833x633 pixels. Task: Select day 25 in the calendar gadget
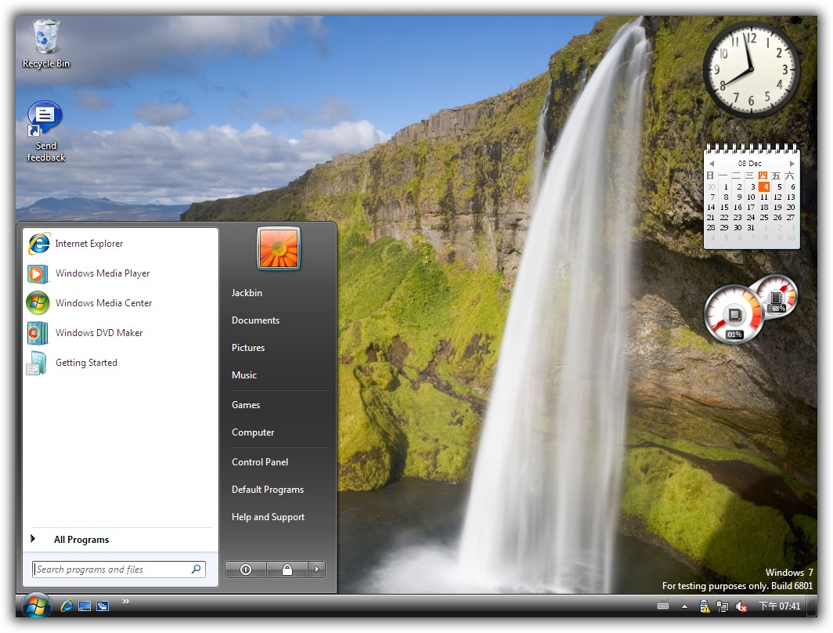(x=764, y=217)
